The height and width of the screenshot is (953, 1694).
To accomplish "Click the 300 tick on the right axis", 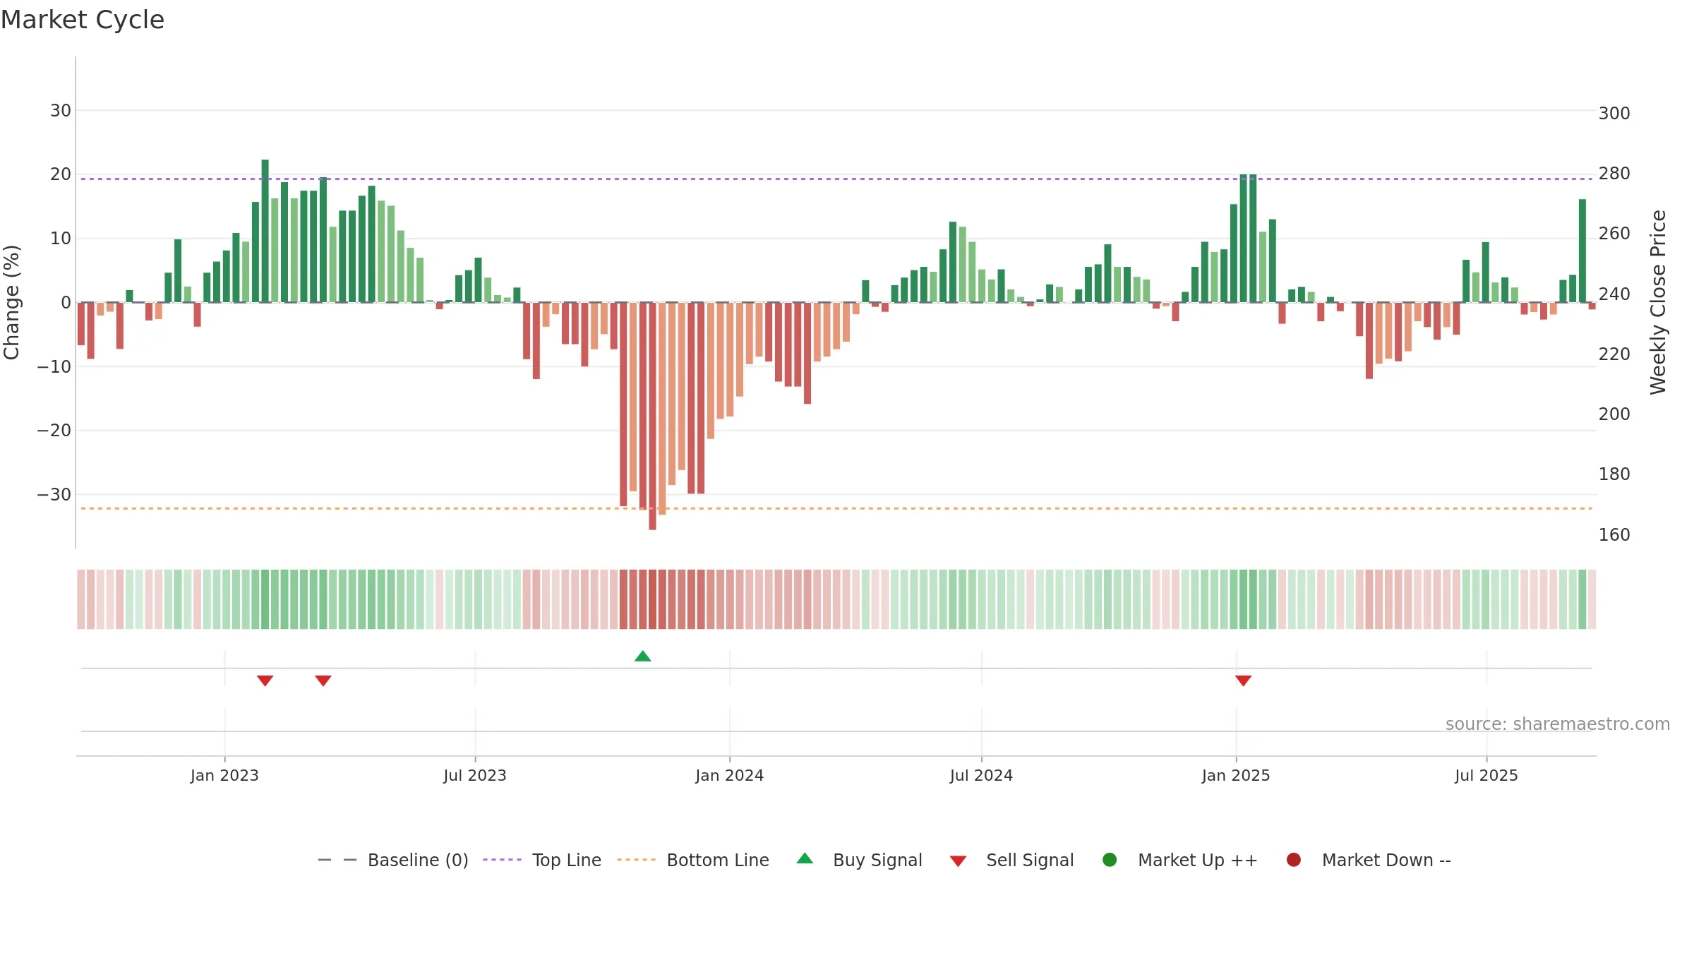I will click(x=1614, y=114).
